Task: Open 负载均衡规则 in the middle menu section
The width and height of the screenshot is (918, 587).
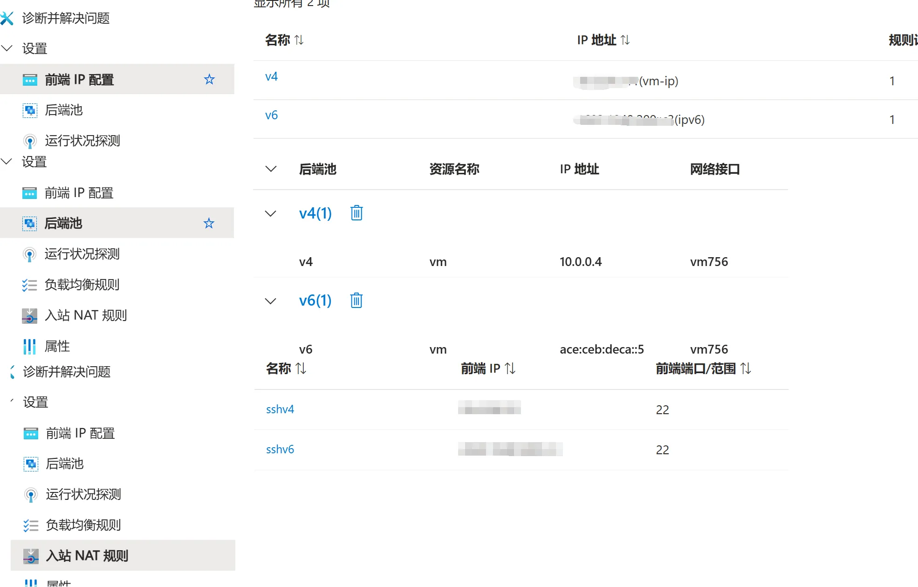Action: pyautogui.click(x=82, y=285)
